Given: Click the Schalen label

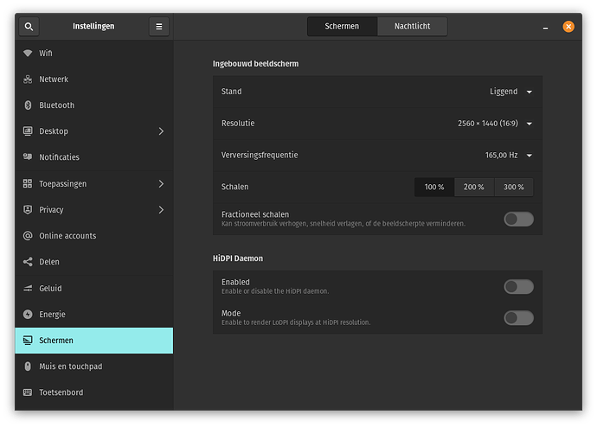Looking at the screenshot, I should click(235, 187).
